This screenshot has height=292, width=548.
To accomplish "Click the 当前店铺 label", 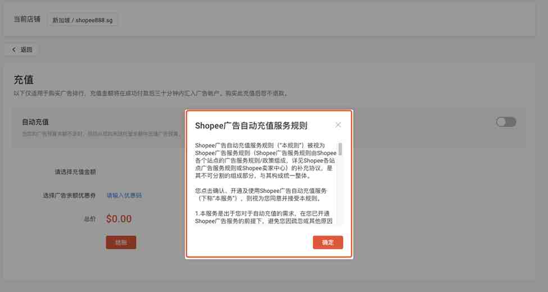I will 27,19.
